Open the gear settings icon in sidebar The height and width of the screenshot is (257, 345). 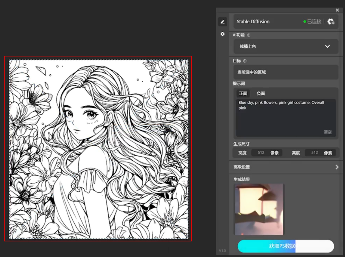point(222,34)
